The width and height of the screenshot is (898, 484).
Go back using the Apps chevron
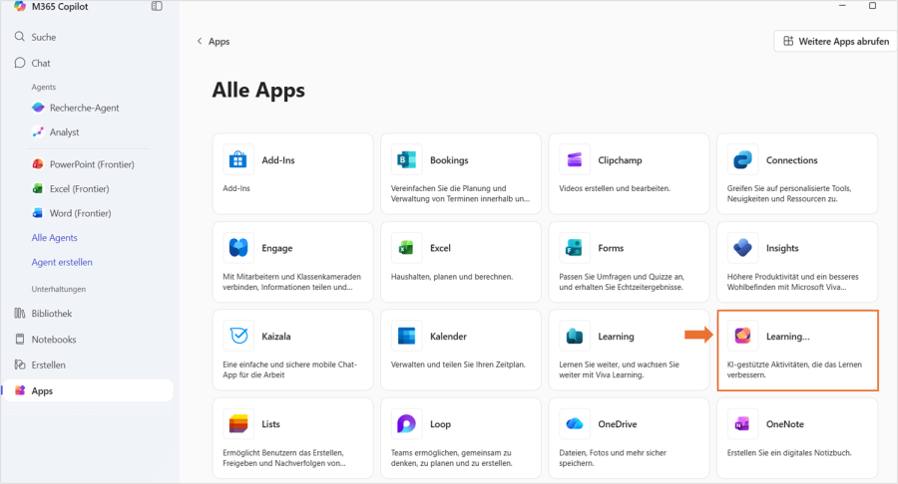(x=200, y=41)
